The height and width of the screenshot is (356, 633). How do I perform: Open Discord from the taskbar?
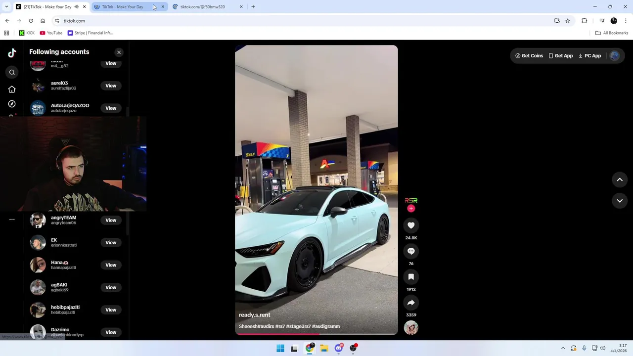(339, 348)
